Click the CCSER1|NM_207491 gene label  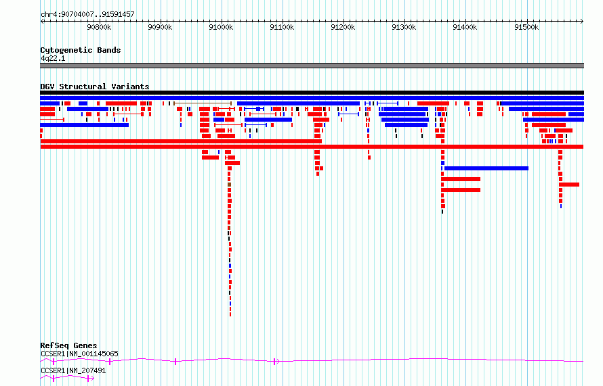[x=73, y=370]
